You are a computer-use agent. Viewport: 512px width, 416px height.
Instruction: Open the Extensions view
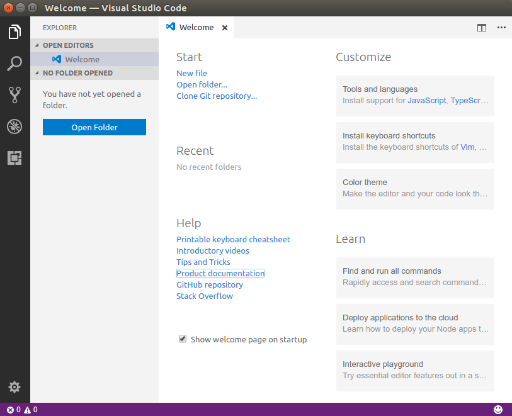coord(14,158)
